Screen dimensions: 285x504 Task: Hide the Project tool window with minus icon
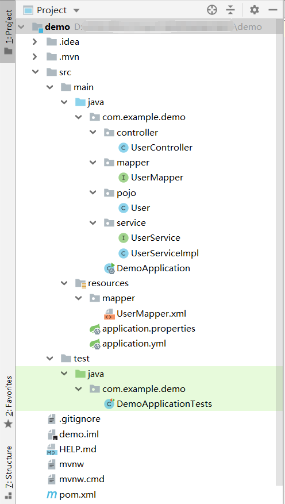click(x=273, y=10)
